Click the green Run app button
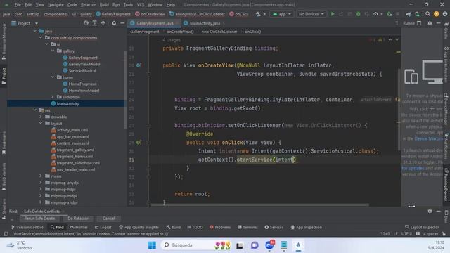Viewport: 450px width, 253px height. click(x=333, y=14)
